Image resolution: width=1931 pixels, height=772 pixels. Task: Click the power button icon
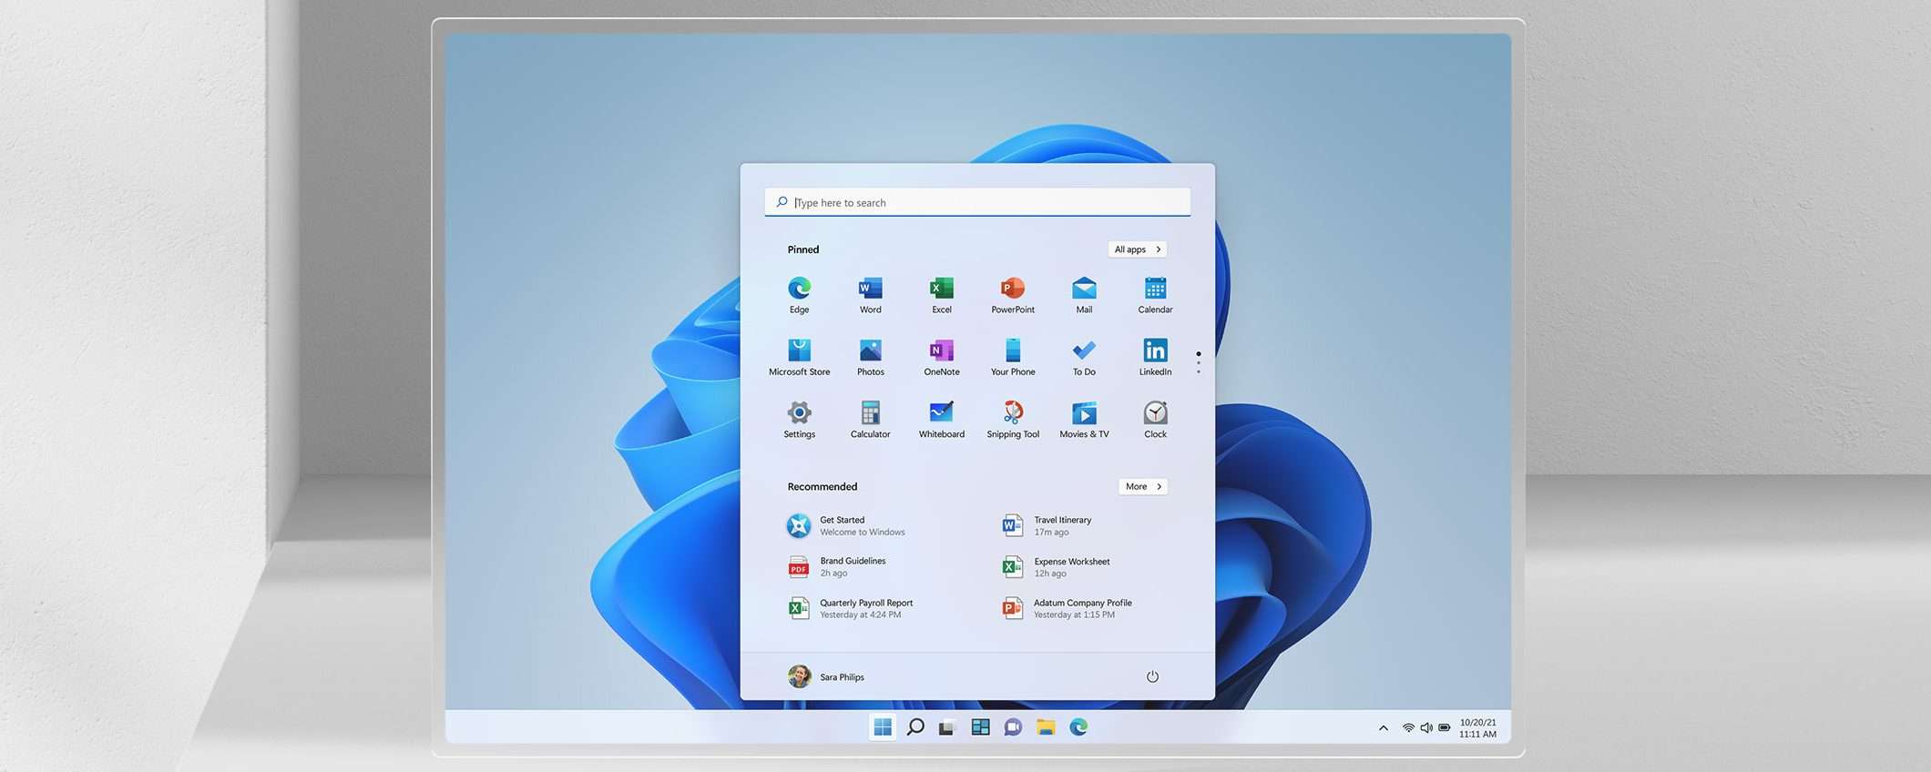[1151, 676]
